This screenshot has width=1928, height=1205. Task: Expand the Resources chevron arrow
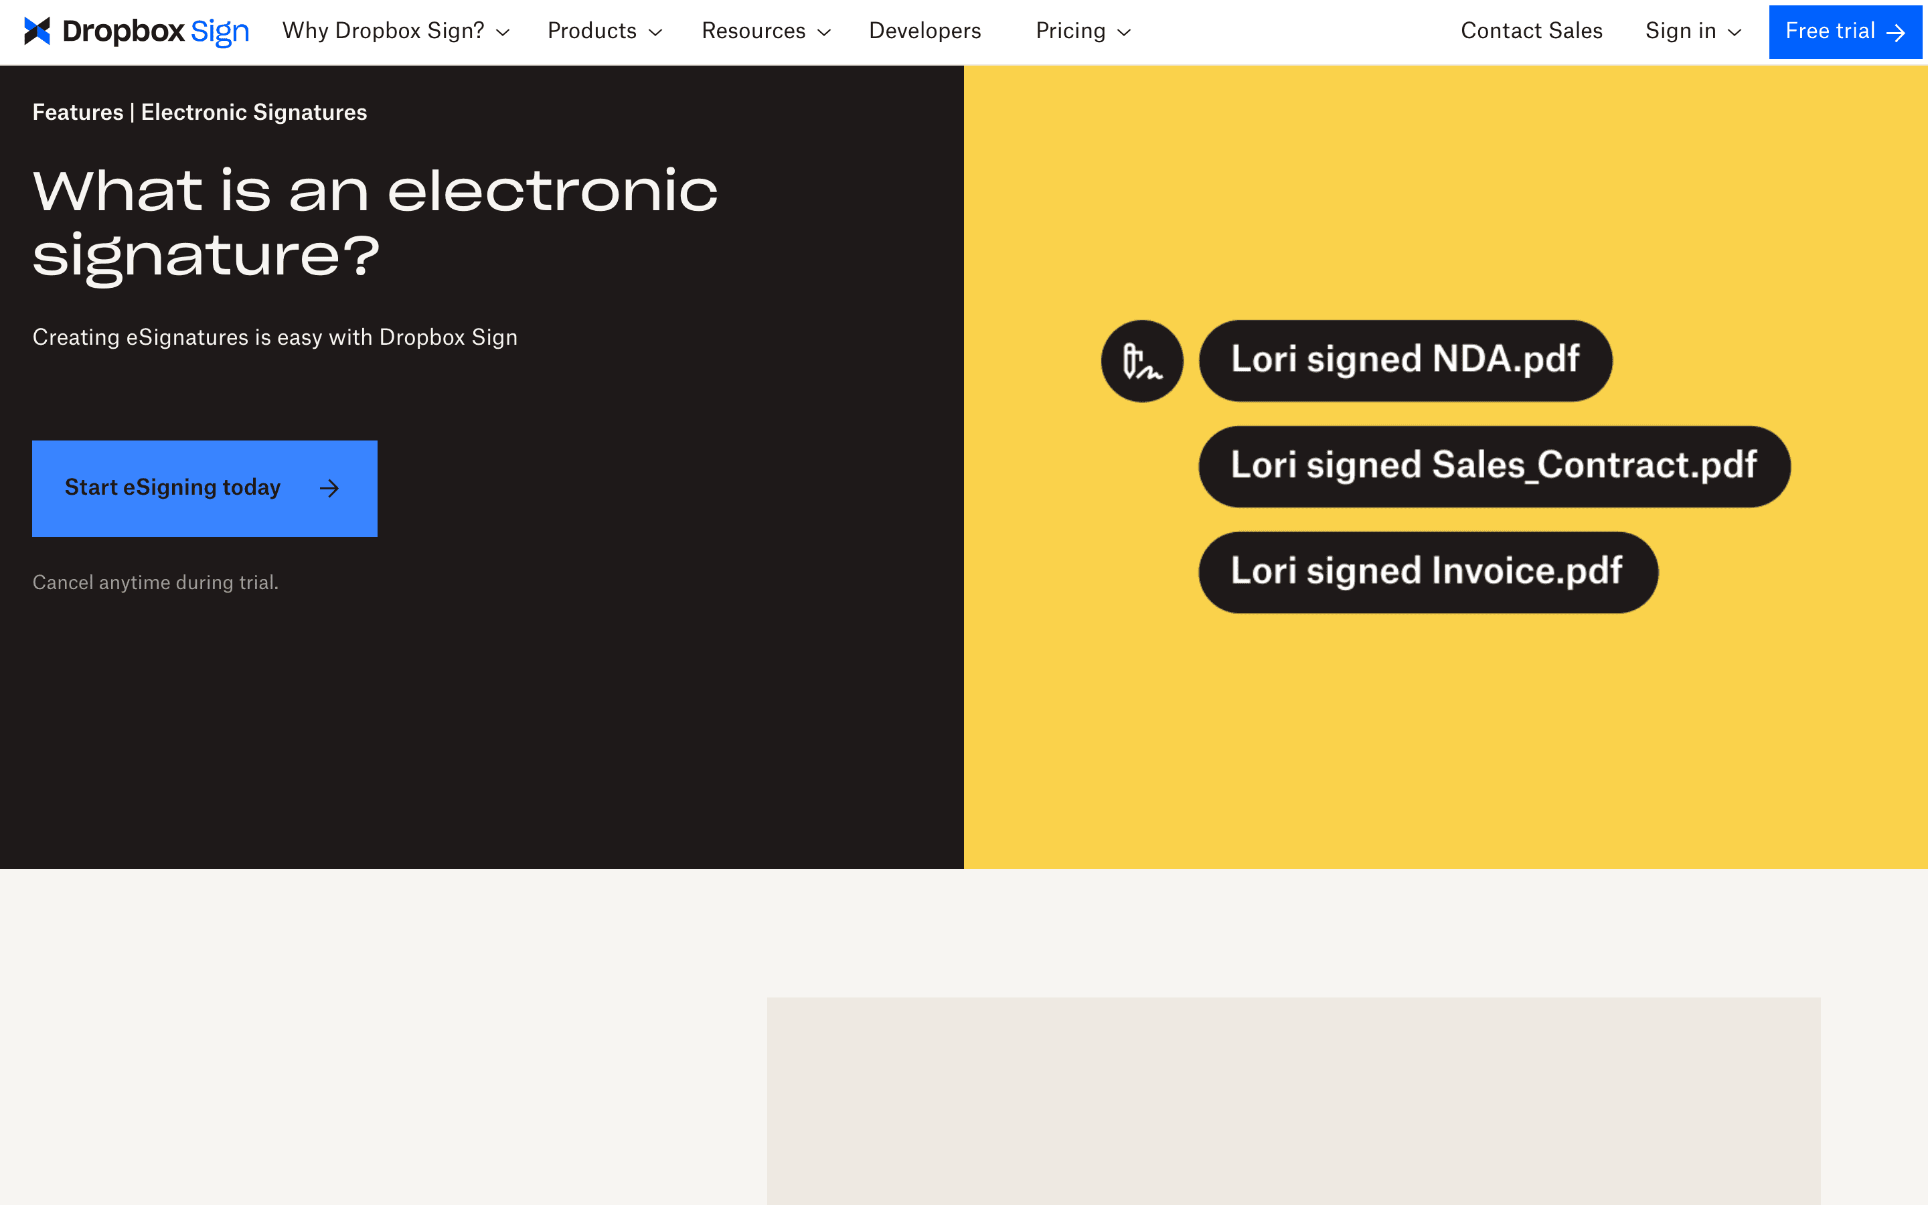(825, 33)
